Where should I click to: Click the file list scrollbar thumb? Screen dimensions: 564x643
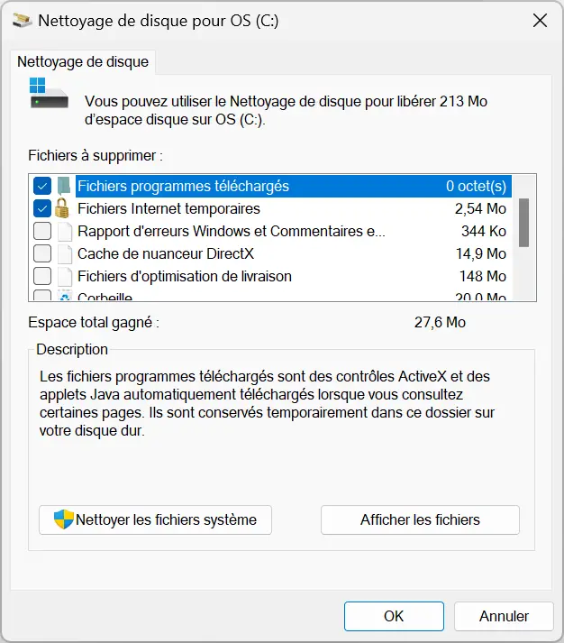(523, 223)
